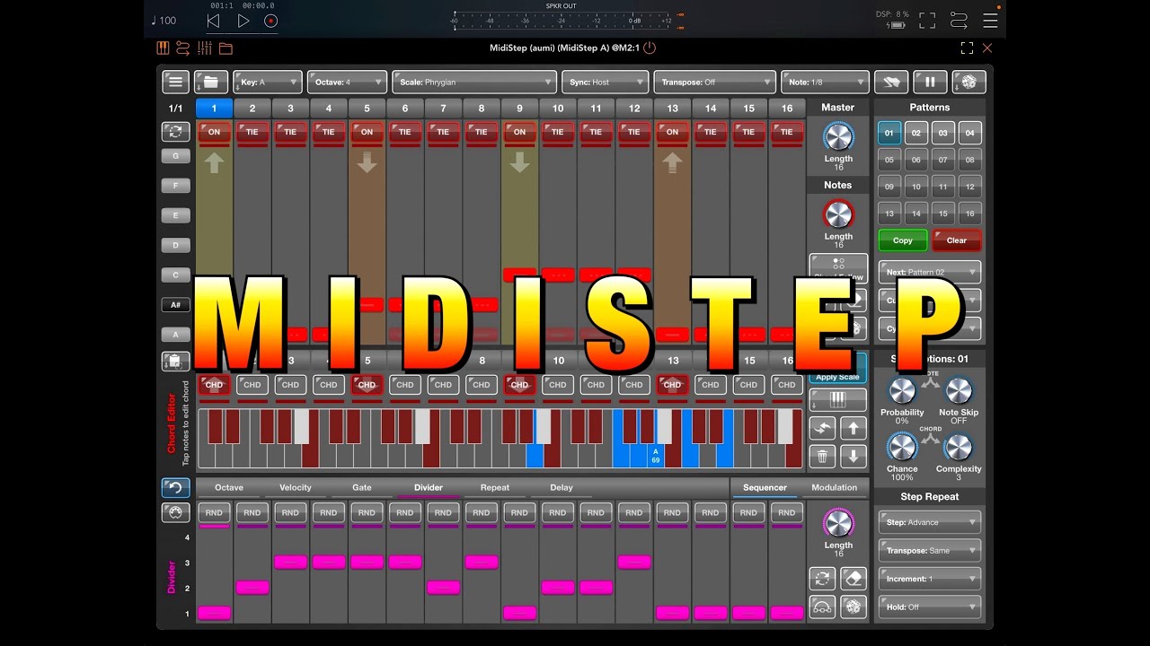Switch to the Delay tab
Viewport: 1150px width, 646px height.
point(562,488)
